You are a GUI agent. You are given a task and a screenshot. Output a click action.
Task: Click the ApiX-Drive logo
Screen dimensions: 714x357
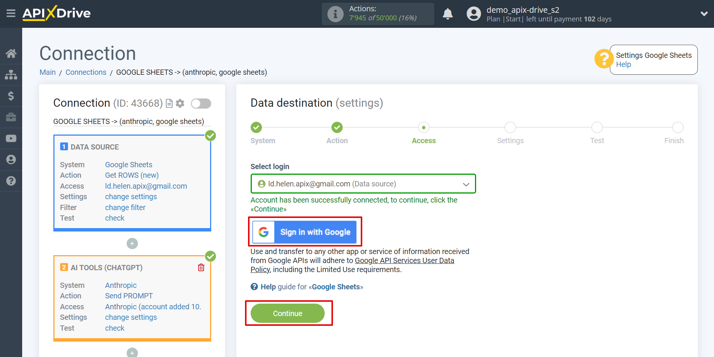pyautogui.click(x=56, y=13)
